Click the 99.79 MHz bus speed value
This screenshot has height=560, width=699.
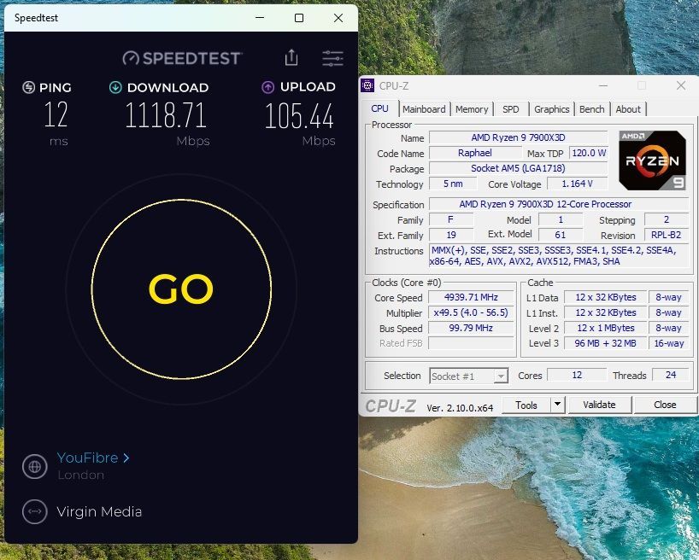(x=471, y=328)
